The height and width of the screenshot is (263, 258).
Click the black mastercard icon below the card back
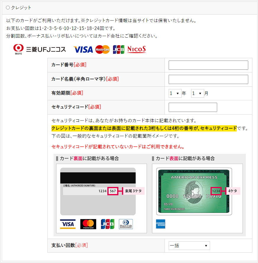click(x=88, y=224)
